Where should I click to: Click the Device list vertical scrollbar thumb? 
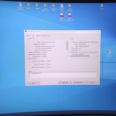click(x=67, y=46)
